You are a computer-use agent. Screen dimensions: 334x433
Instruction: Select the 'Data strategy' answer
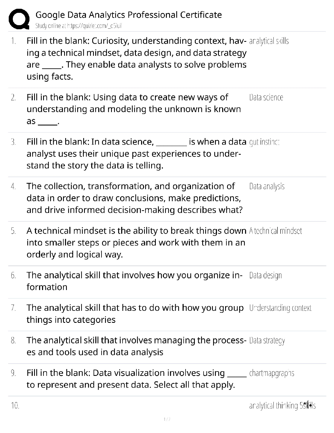coord(267,341)
